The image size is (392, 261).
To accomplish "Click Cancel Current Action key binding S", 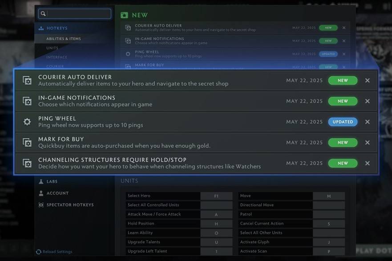I will tap(329, 224).
